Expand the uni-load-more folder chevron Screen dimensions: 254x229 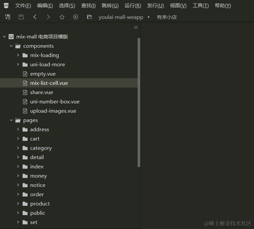coord(18,64)
